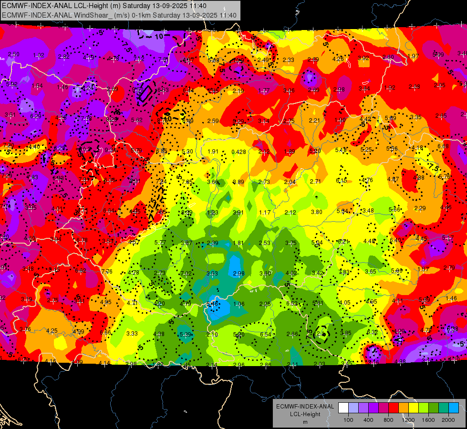Click the map value 6.15
467x429 pixels.
[342, 180]
